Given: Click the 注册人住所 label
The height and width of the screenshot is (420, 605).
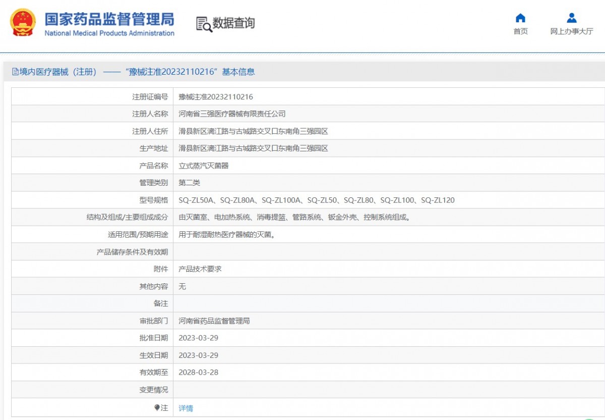Looking at the screenshot, I should pos(150,131).
